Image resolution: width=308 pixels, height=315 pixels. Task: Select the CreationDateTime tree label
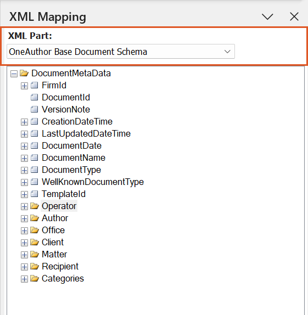tap(77, 121)
